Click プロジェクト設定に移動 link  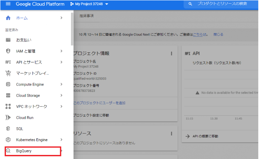[x=91, y=115]
